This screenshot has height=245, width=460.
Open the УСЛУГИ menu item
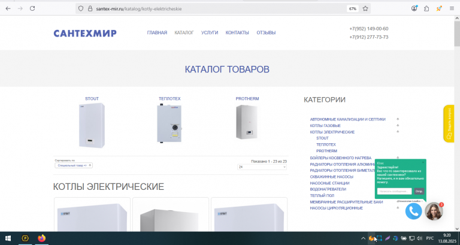(210, 32)
